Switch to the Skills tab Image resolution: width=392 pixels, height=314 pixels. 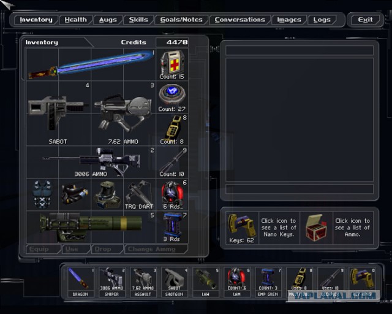point(138,20)
